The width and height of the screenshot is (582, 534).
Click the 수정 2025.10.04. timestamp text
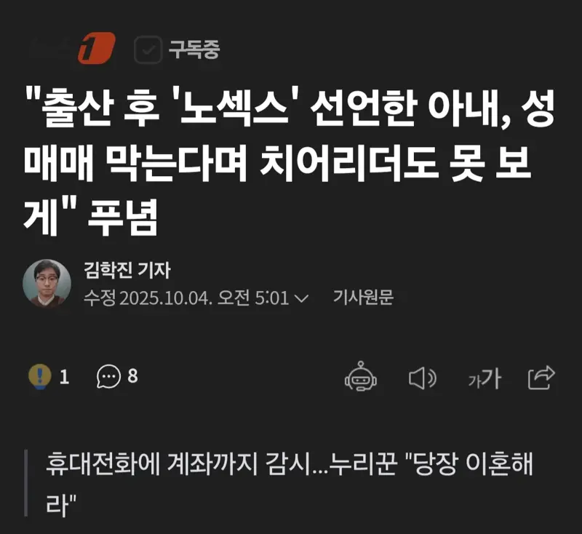148,298
